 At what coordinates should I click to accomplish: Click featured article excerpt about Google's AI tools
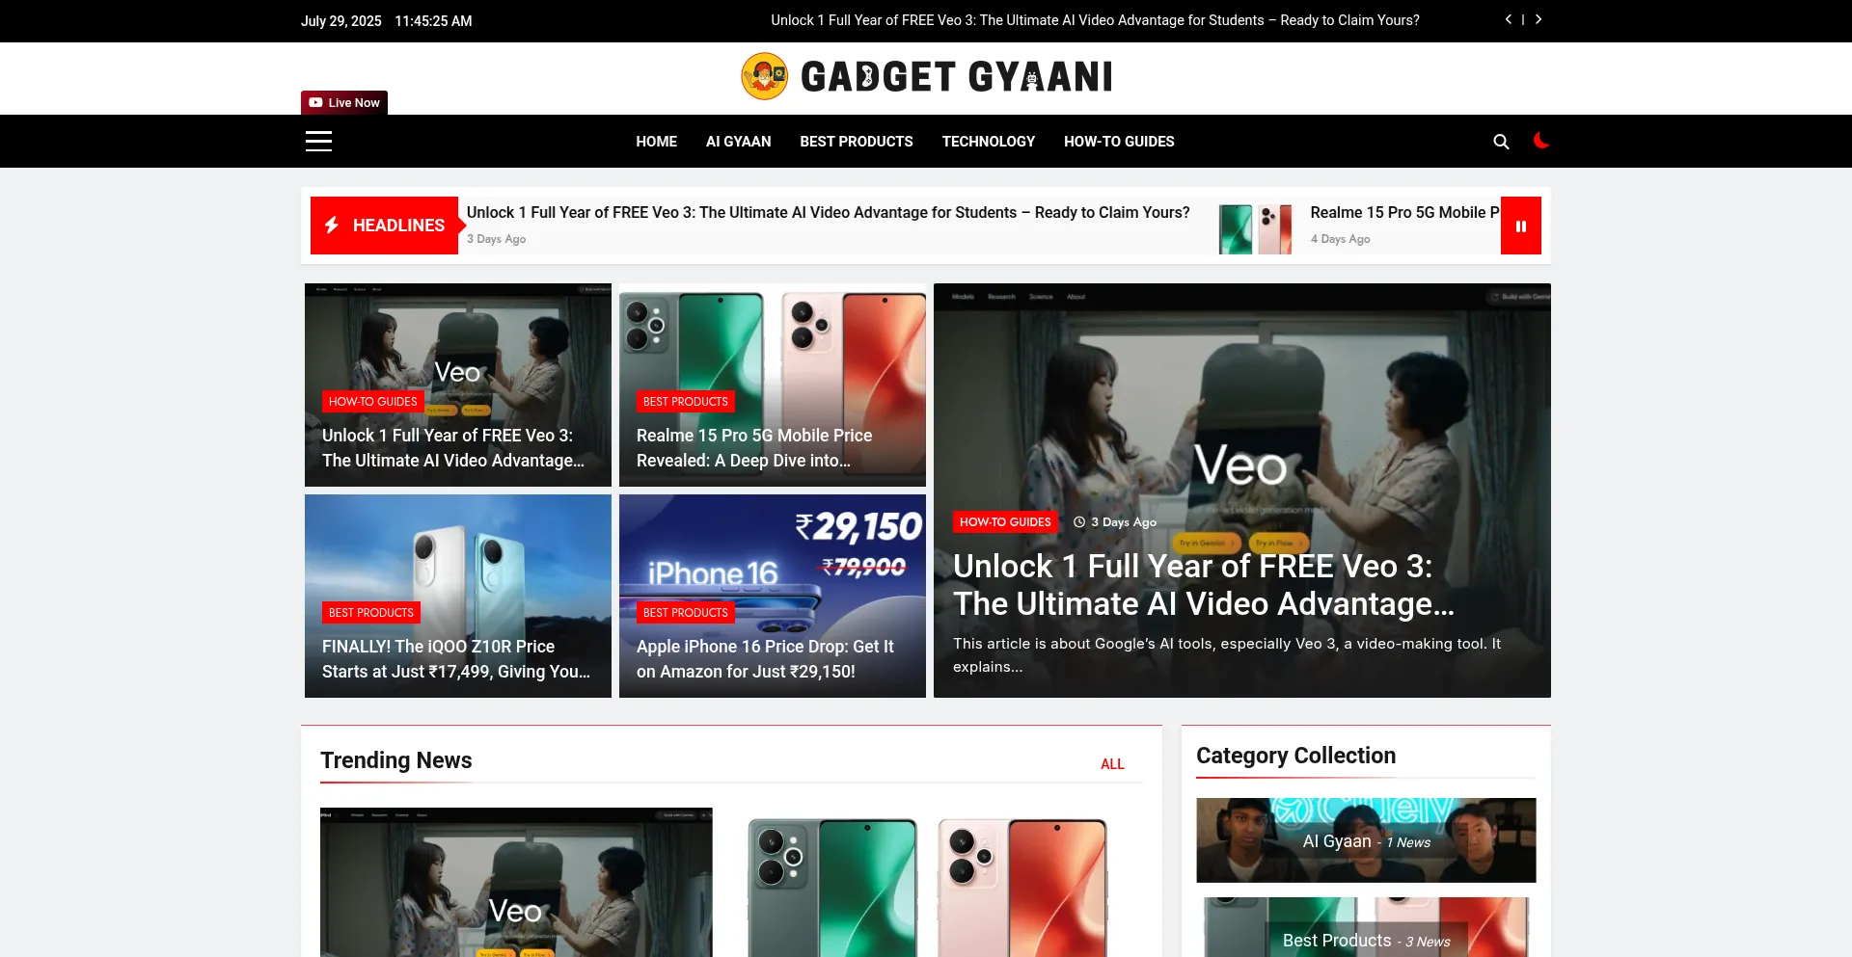pos(1227,655)
